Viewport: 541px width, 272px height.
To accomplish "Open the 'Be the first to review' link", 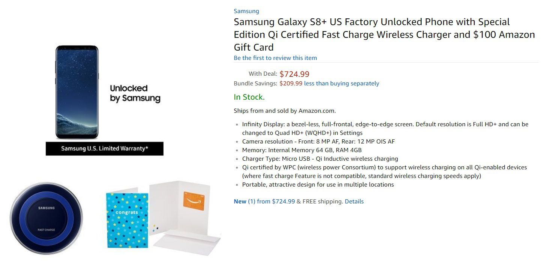I will click(275, 58).
